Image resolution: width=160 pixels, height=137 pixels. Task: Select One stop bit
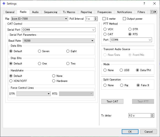click(x=39, y=63)
